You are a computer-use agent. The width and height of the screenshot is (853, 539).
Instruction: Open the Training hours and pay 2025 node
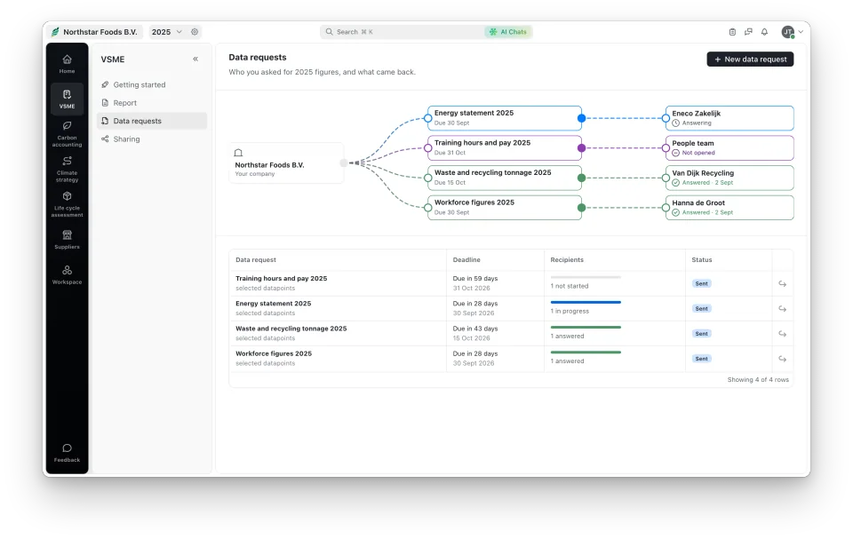[505, 148]
